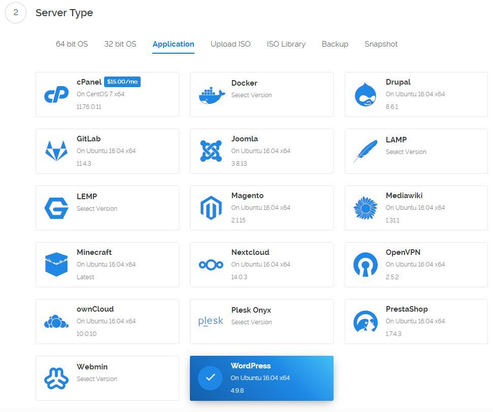Click the Minecraft Latest version text
This screenshot has height=412, width=493.
pyautogui.click(x=85, y=277)
